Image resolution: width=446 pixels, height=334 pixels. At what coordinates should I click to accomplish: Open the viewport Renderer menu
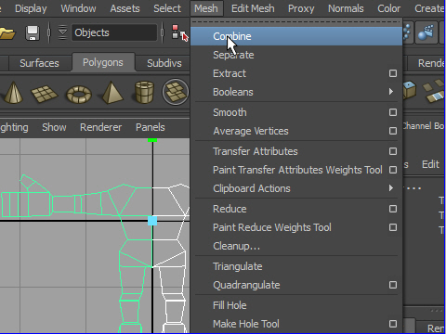coord(100,127)
